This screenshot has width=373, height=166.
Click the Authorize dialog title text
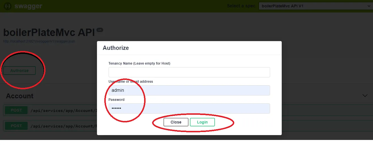[116, 48]
